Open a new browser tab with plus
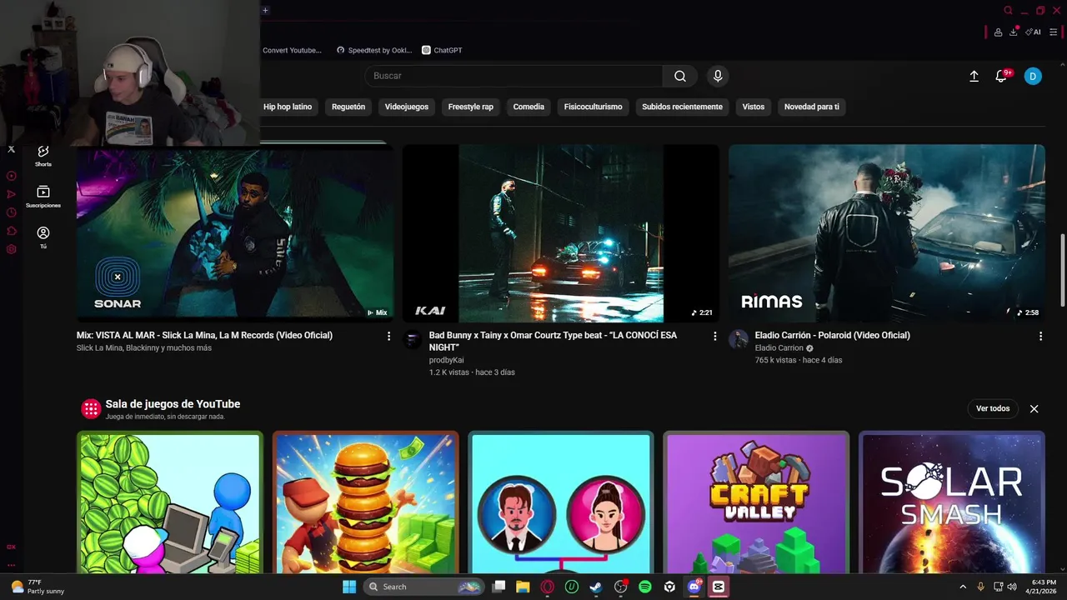The height and width of the screenshot is (600, 1067). [x=265, y=11]
